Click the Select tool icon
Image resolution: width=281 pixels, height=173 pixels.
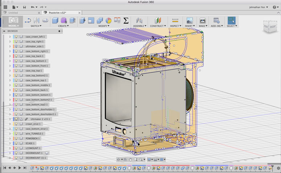pos(232,20)
